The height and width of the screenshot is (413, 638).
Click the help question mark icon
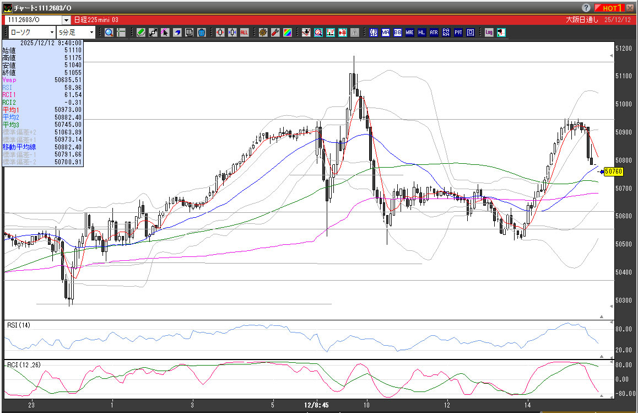(x=586, y=8)
